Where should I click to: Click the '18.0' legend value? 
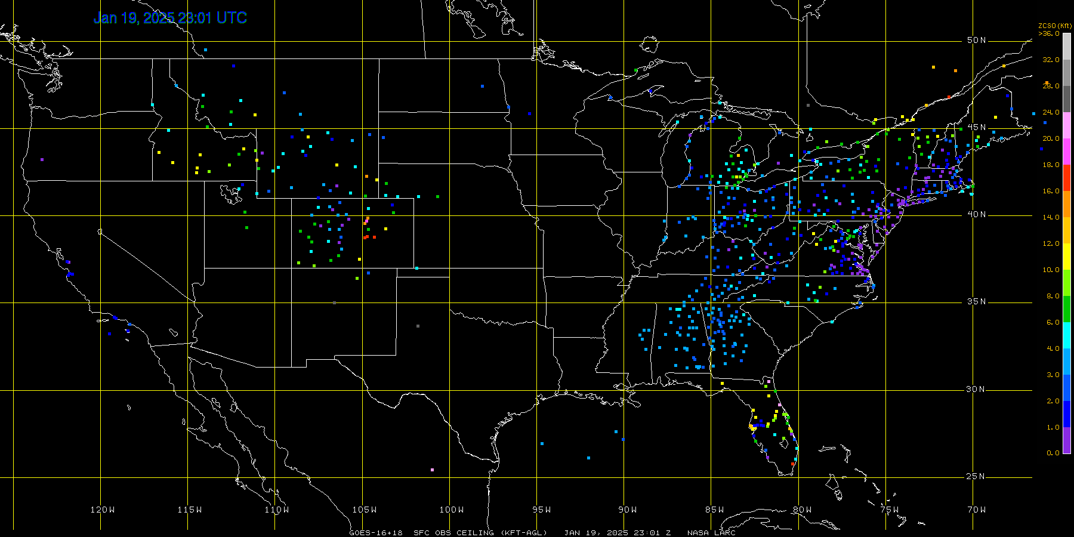(x=1051, y=165)
